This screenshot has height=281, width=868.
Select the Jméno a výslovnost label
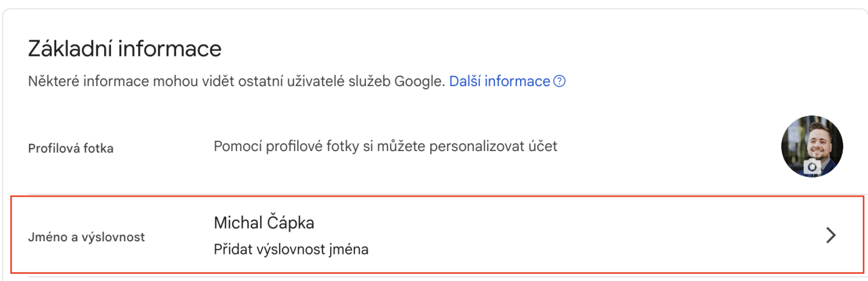pyautogui.click(x=86, y=237)
